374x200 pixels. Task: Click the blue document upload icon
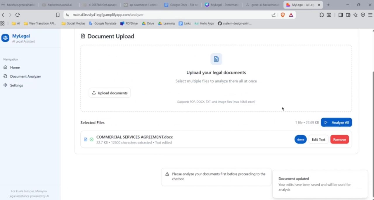point(216,59)
